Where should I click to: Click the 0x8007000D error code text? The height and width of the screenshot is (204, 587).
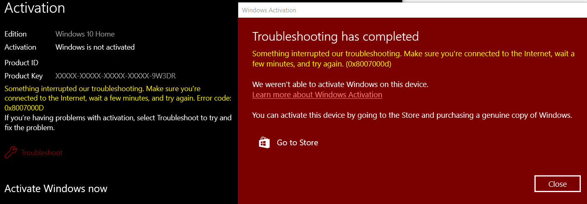click(x=24, y=108)
